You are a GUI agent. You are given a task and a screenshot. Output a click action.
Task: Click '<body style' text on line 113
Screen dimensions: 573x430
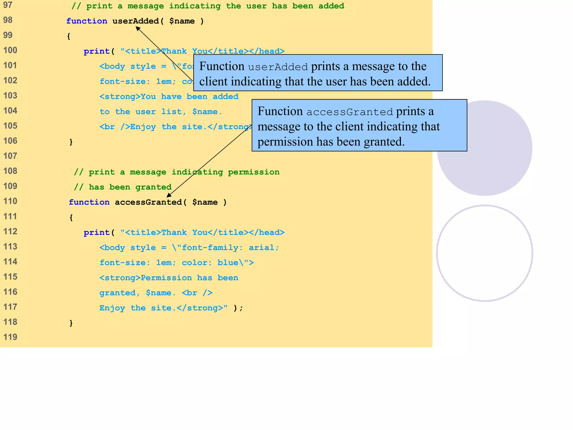(x=128, y=247)
